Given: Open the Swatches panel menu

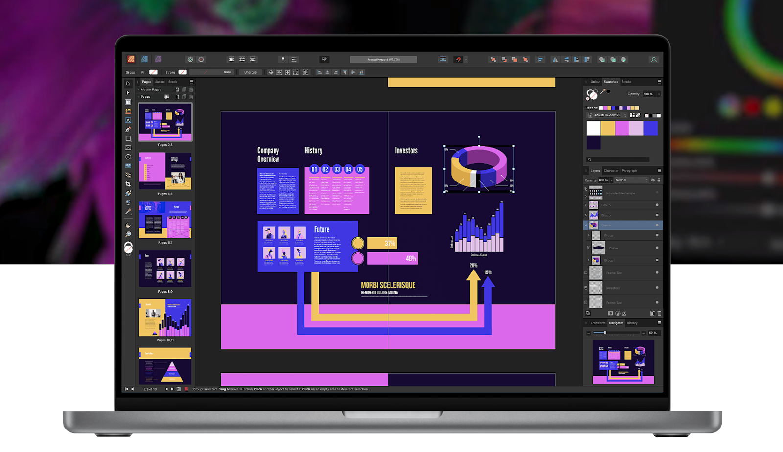Looking at the screenshot, I should click(659, 82).
